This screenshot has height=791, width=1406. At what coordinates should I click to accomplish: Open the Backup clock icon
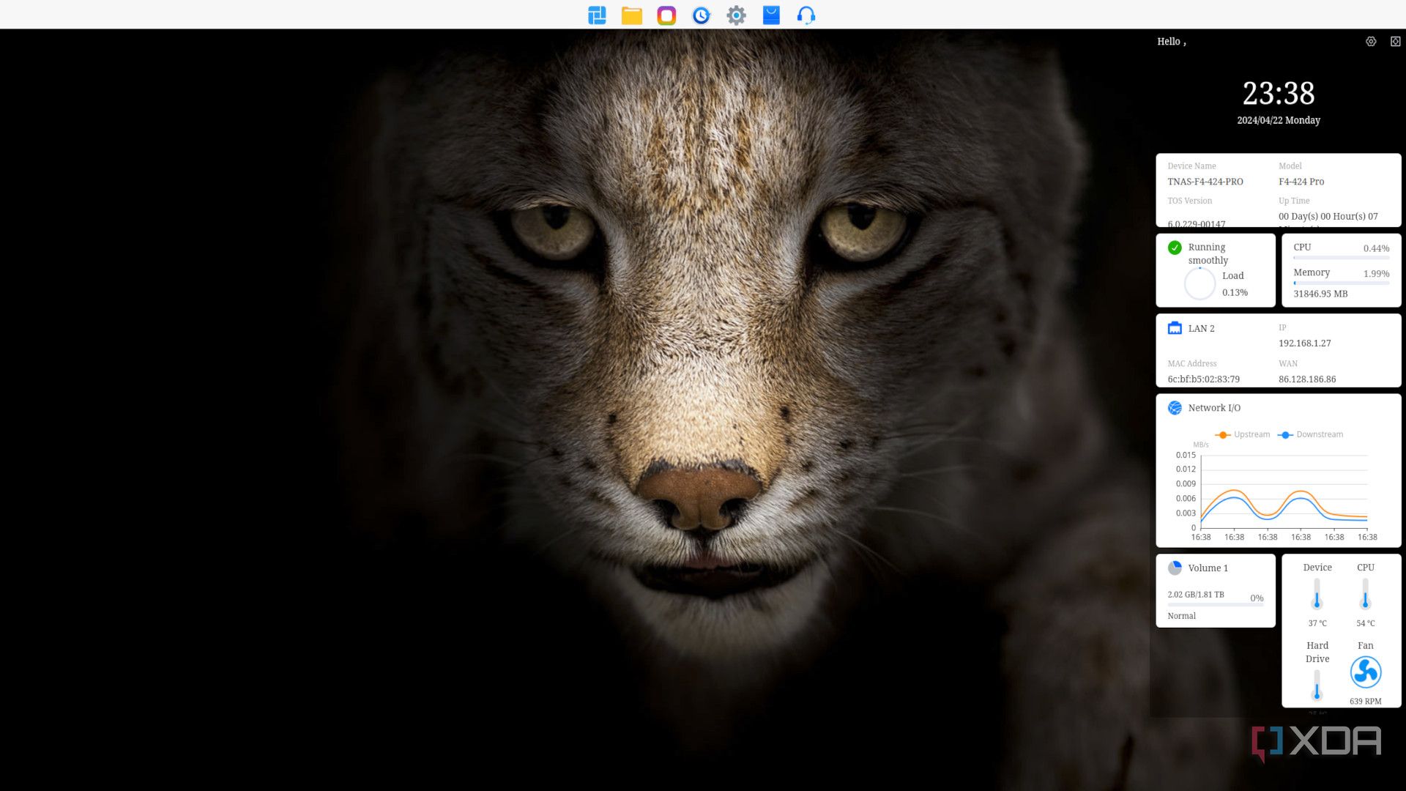point(701,15)
